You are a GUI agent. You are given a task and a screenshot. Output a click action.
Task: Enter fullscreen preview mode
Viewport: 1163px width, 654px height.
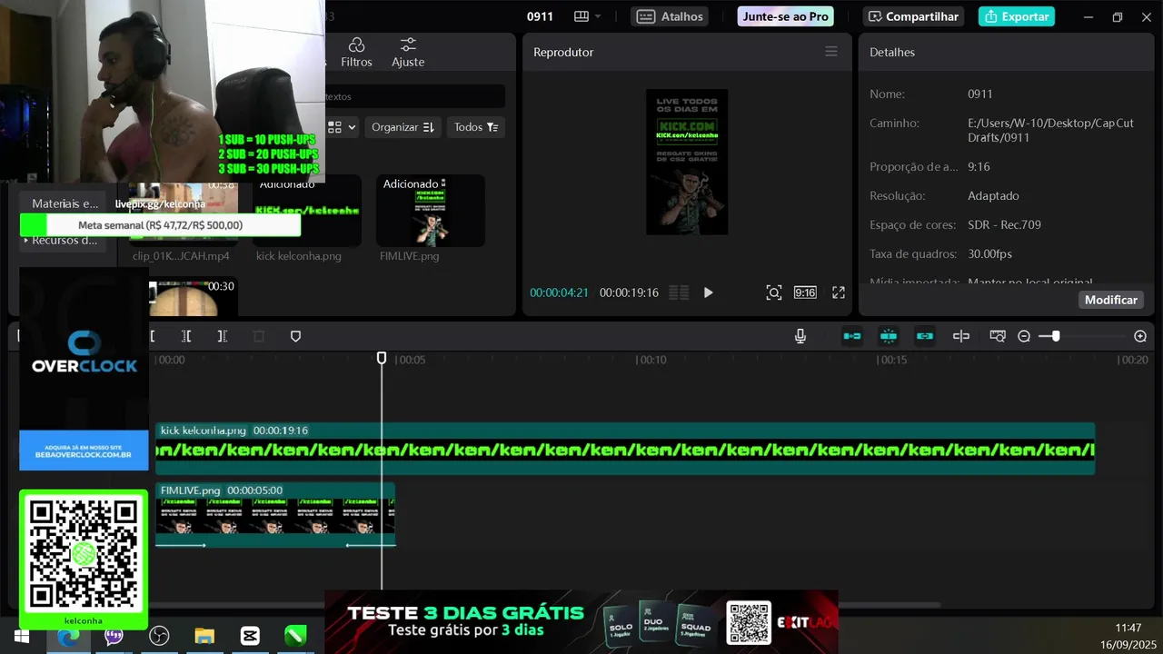(x=839, y=292)
